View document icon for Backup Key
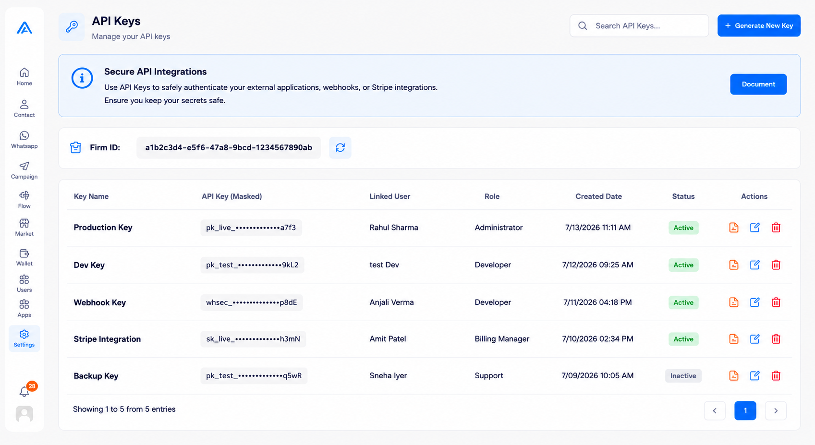The width and height of the screenshot is (815, 445). [733, 375]
